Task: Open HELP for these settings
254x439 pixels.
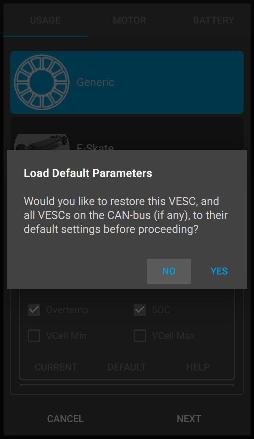Action: coord(198,367)
